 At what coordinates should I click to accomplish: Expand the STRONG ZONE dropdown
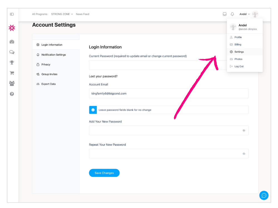coord(62,14)
